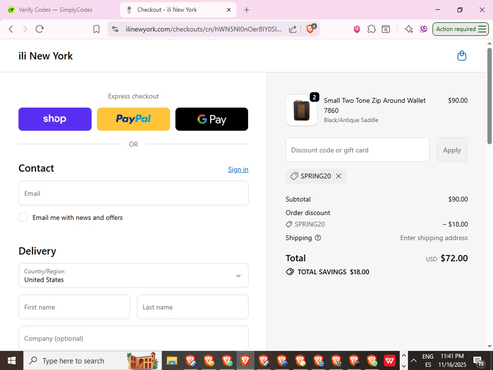The width and height of the screenshot is (493, 370).
Task: Click the wallet product thumbnail
Action: tap(301, 110)
